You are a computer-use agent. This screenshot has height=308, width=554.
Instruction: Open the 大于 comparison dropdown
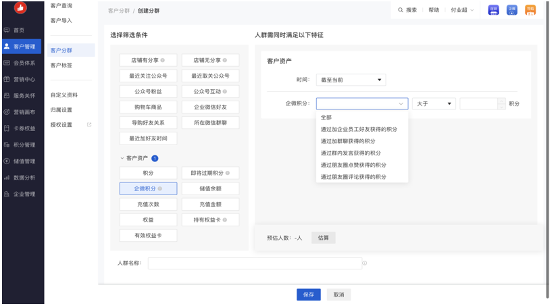(x=434, y=103)
